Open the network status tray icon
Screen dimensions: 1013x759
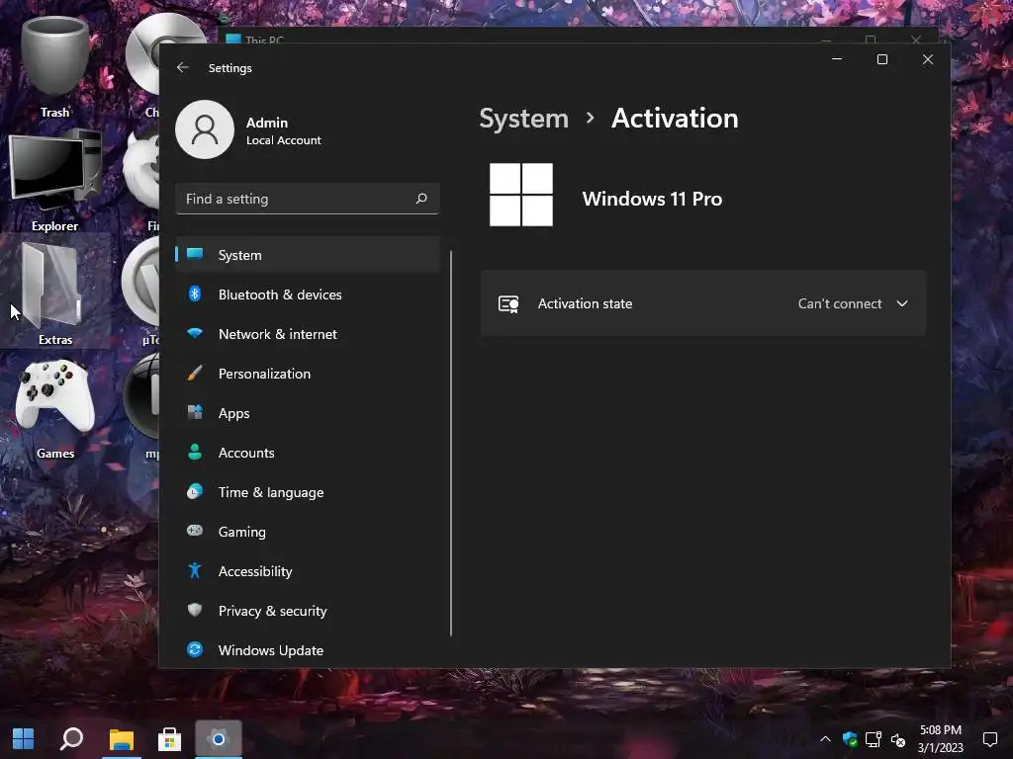(x=874, y=739)
